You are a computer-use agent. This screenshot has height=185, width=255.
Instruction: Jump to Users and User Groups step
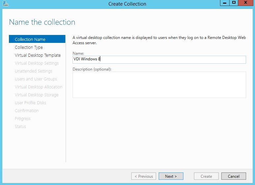[36, 79]
